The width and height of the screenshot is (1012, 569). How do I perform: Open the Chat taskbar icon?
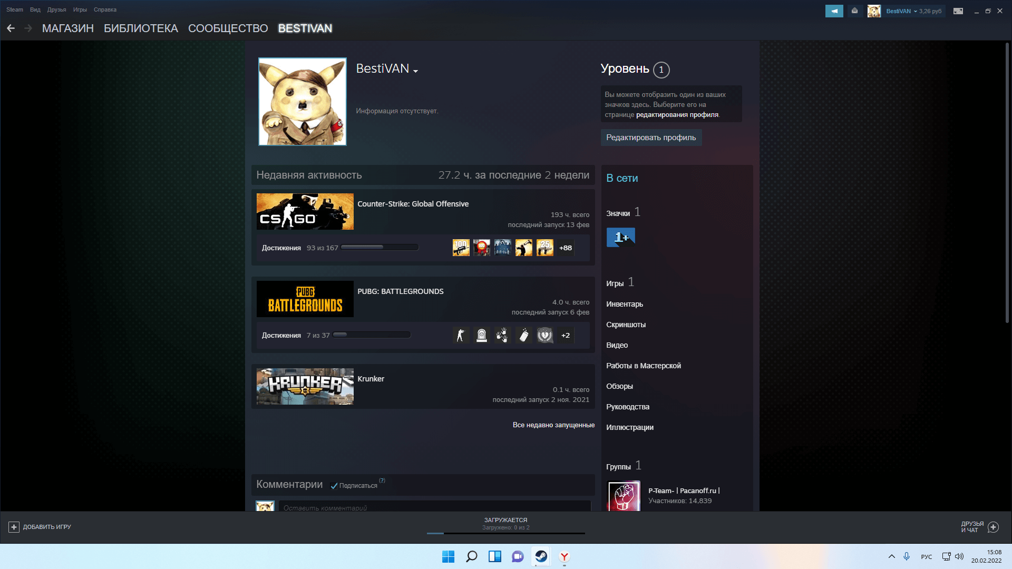(x=518, y=556)
